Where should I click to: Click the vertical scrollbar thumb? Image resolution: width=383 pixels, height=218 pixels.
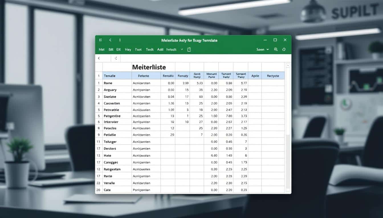[x=288, y=101]
